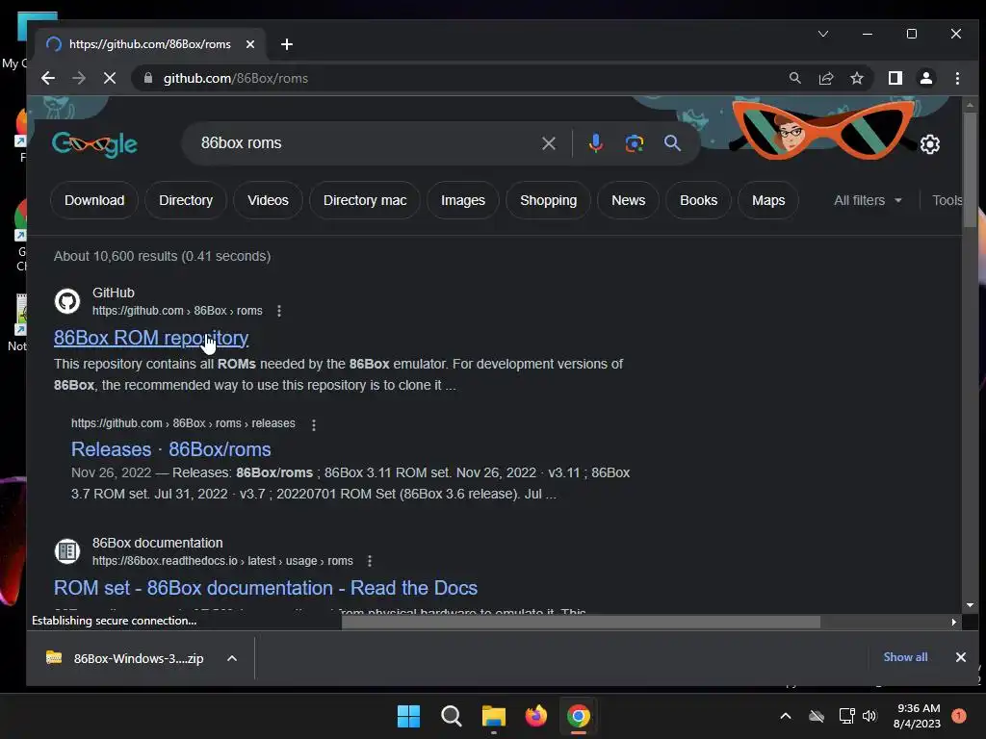Open the address bar zoom magnifier icon
Image resolution: width=986 pixels, height=739 pixels.
[794, 78]
